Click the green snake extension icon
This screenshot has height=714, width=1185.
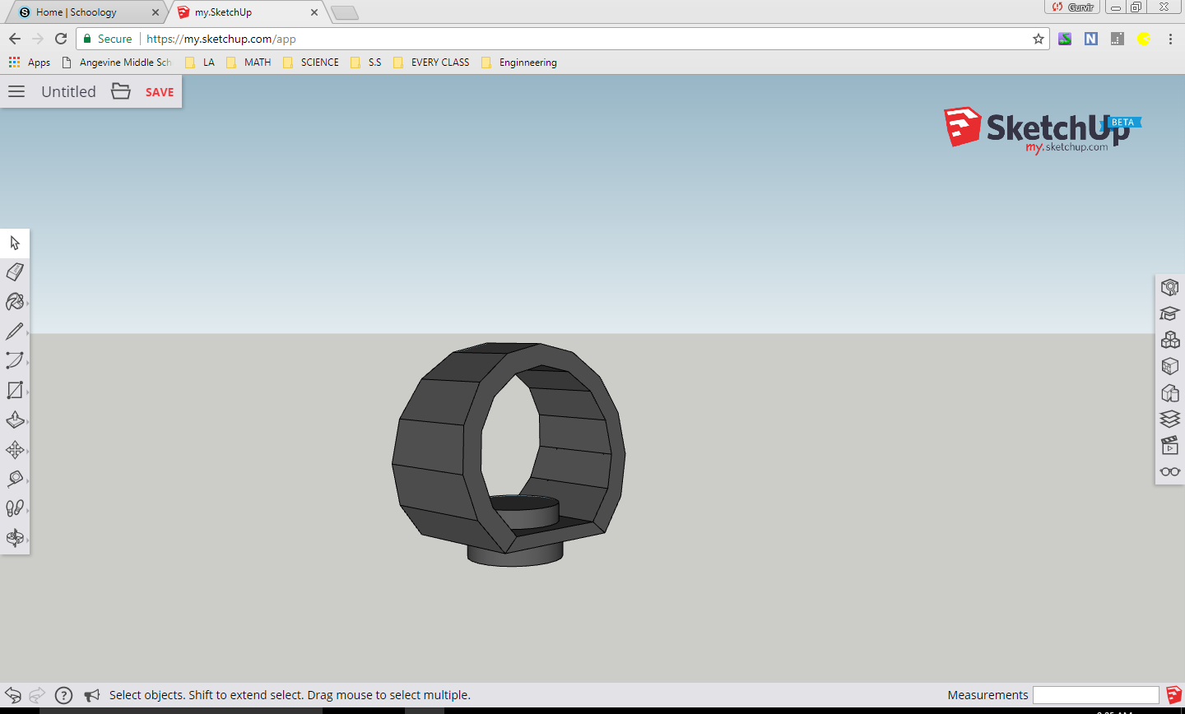coord(1065,39)
